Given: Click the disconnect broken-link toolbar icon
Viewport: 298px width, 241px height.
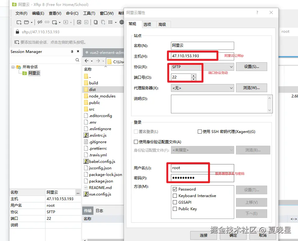Looking at the screenshot, I should [40, 22].
